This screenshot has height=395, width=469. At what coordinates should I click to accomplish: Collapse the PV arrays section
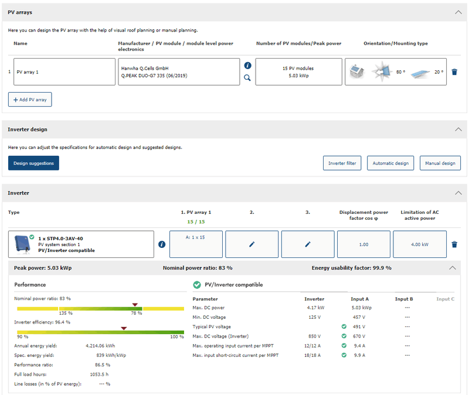point(458,12)
